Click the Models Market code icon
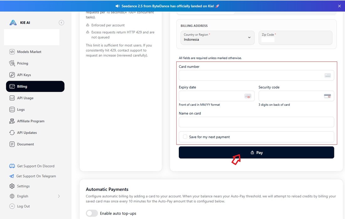 pyautogui.click(x=12, y=52)
